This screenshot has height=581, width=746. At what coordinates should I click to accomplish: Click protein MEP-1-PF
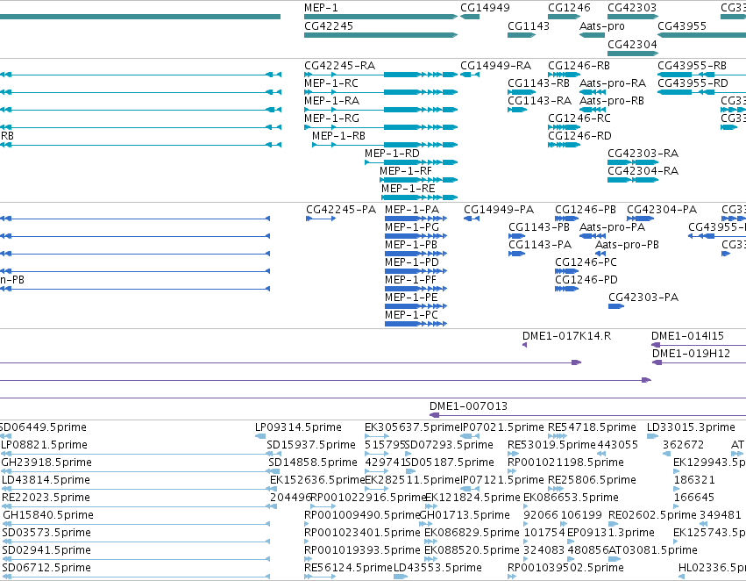click(416, 289)
